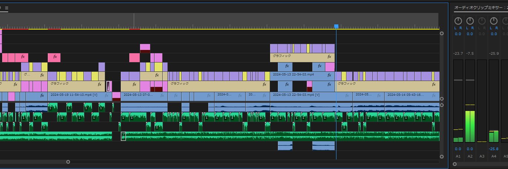Select upper 2024-05-13 22-54-03.mp4 clip
Image resolution: width=508 pixels, height=169 pixels.
(302, 76)
